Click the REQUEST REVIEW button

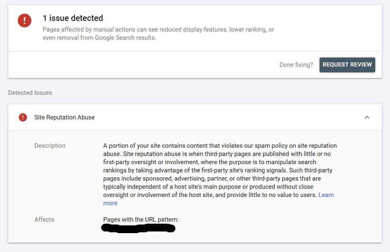pos(347,65)
